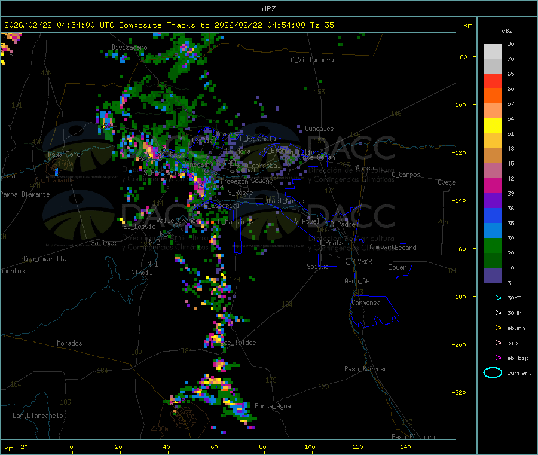Click the Nihuil map label
Image resolution: width=538 pixels, height=455 pixels.
pos(141,273)
